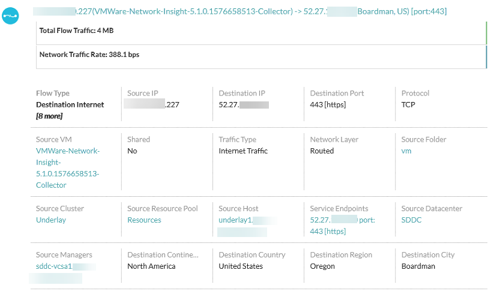Screen dimensions: 488x294
Task: Click the 'Destination City' field label
Action: click(428, 255)
